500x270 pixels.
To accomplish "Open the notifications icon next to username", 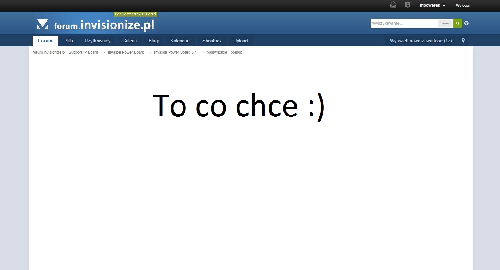I will pyautogui.click(x=408, y=5).
